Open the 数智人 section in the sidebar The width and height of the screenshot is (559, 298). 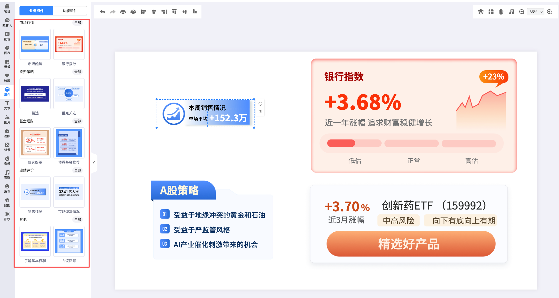pyautogui.click(x=7, y=22)
